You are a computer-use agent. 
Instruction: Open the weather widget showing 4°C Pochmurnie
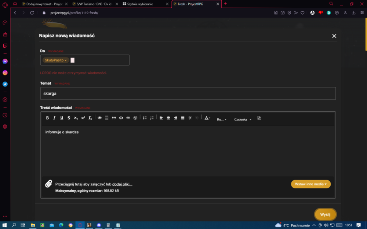click(x=292, y=225)
